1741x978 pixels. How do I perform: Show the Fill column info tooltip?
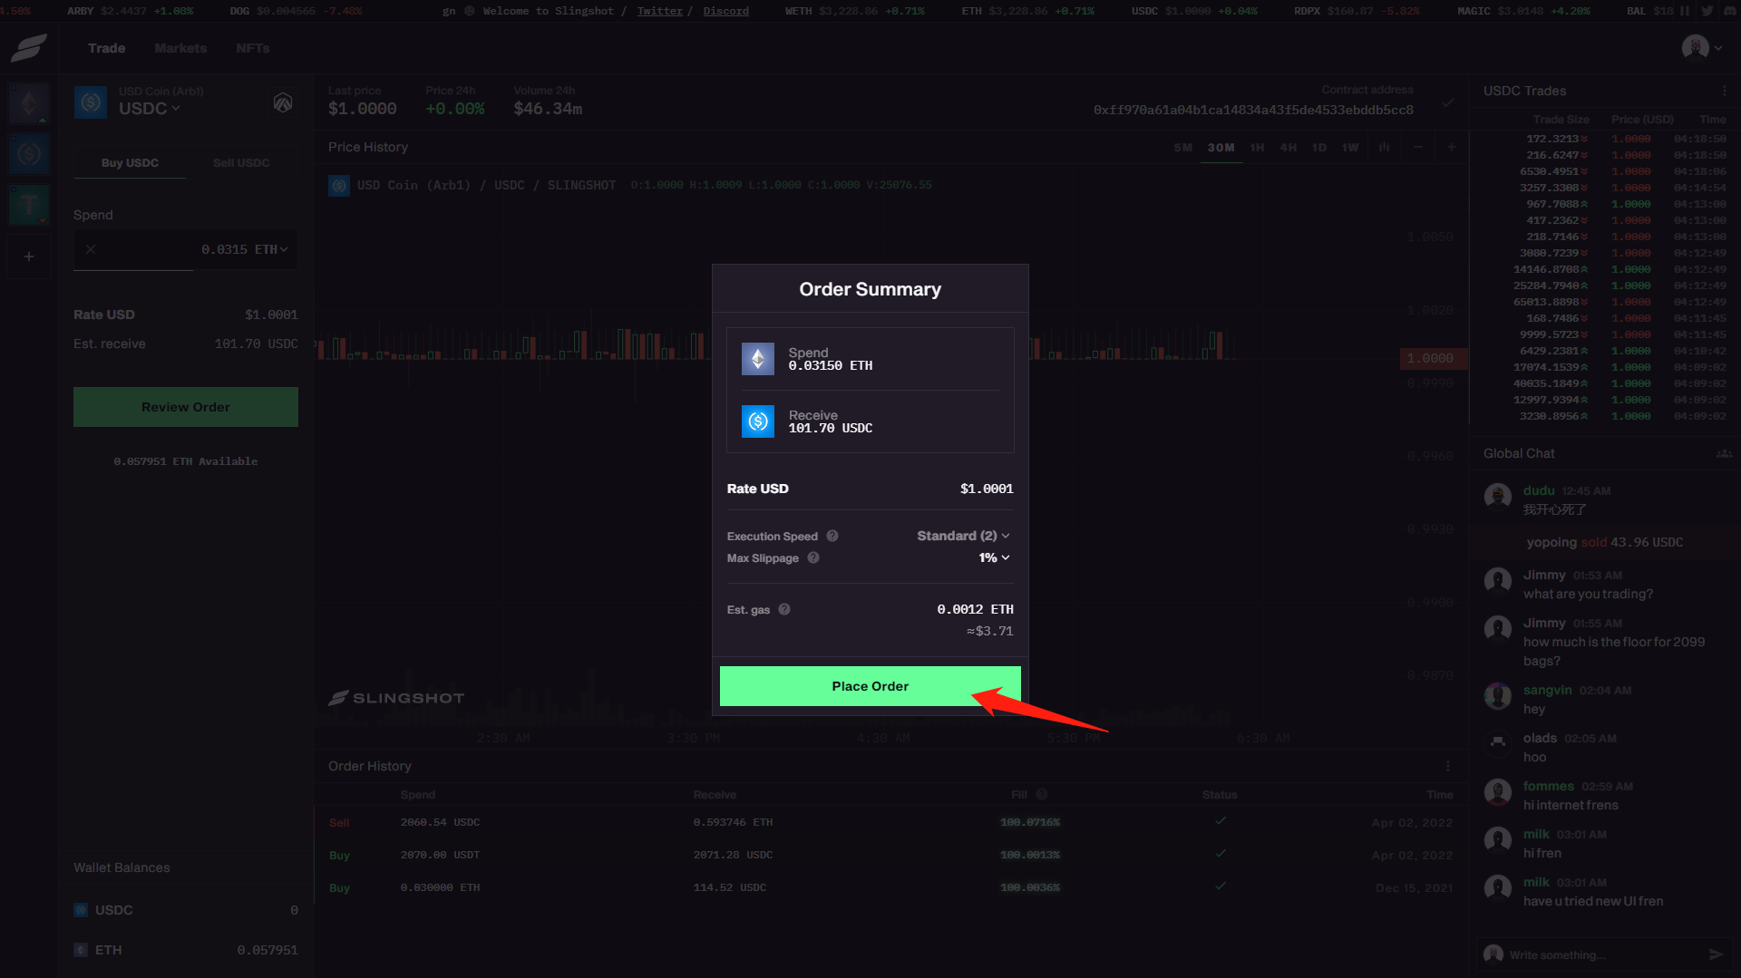point(1042,794)
